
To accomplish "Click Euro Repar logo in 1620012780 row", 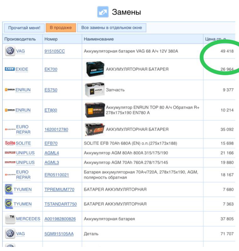I will tap(10, 129).
